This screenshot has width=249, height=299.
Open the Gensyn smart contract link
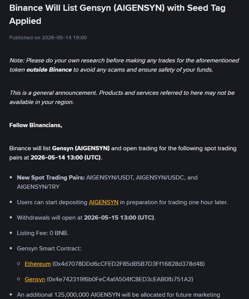(35, 279)
